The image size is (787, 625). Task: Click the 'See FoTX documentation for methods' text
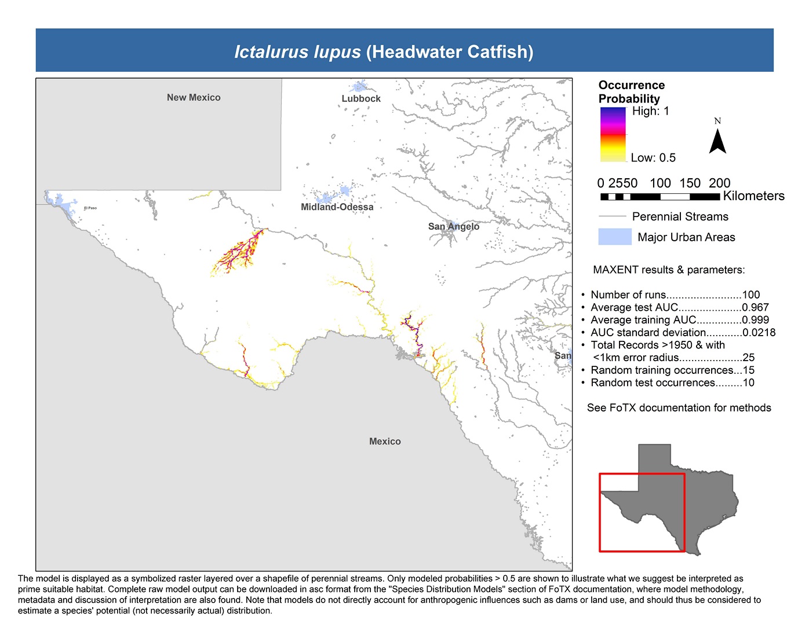[x=679, y=408]
